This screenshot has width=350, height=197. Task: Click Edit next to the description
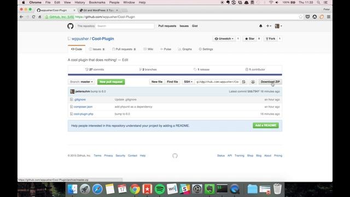coord(125,60)
